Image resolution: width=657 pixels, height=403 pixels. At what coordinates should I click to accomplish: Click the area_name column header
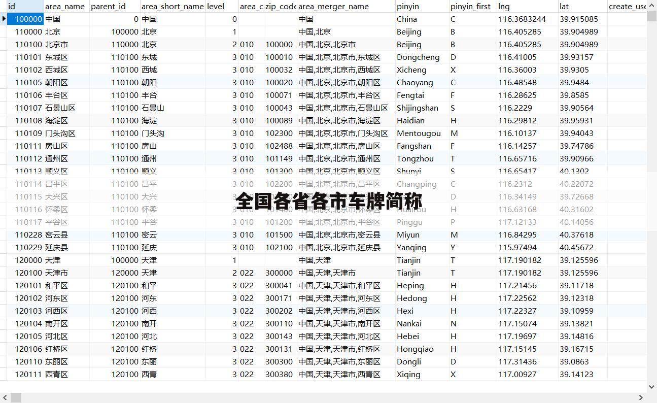click(x=66, y=6)
